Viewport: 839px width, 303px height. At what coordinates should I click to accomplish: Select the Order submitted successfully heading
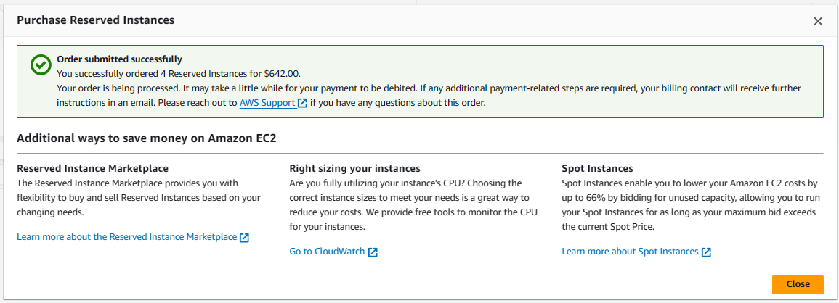pyautogui.click(x=119, y=59)
